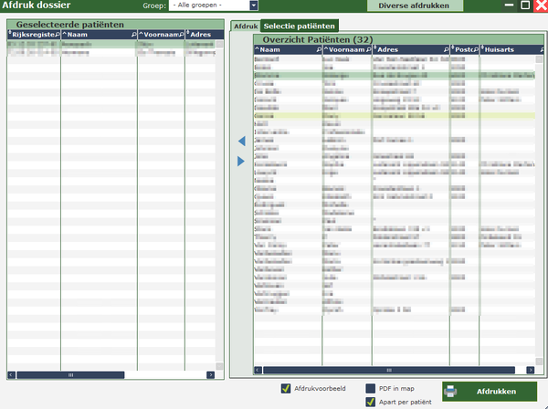Click search icon in Rijksregister column header
548x409 pixels.
point(57,35)
